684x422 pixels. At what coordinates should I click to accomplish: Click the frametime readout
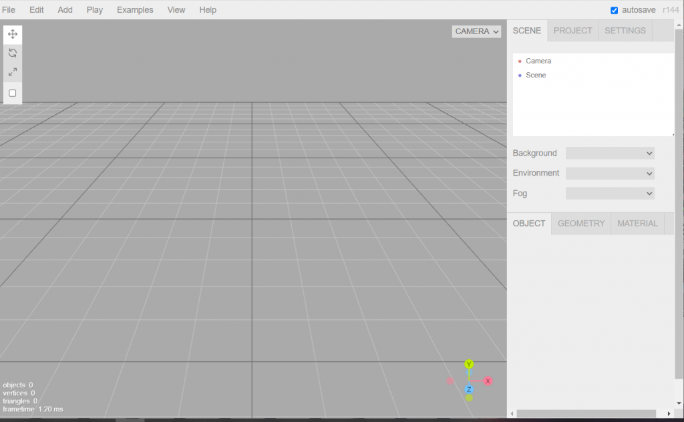pos(33,409)
